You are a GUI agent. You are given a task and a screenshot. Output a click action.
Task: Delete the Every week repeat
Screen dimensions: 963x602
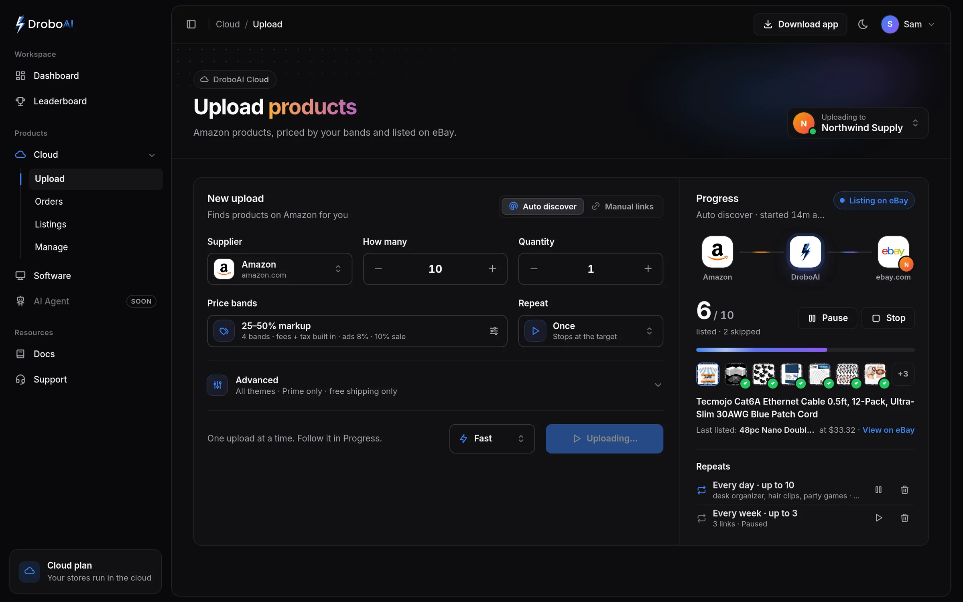(x=904, y=518)
